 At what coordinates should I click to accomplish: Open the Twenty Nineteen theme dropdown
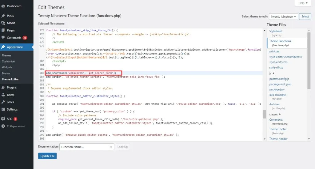(283, 17)
